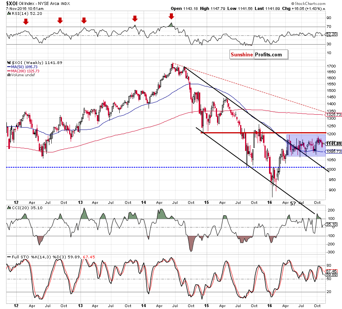Click year '16' label under stochastic panel
The height and width of the screenshot is (309, 342).
pyautogui.click(x=269, y=306)
